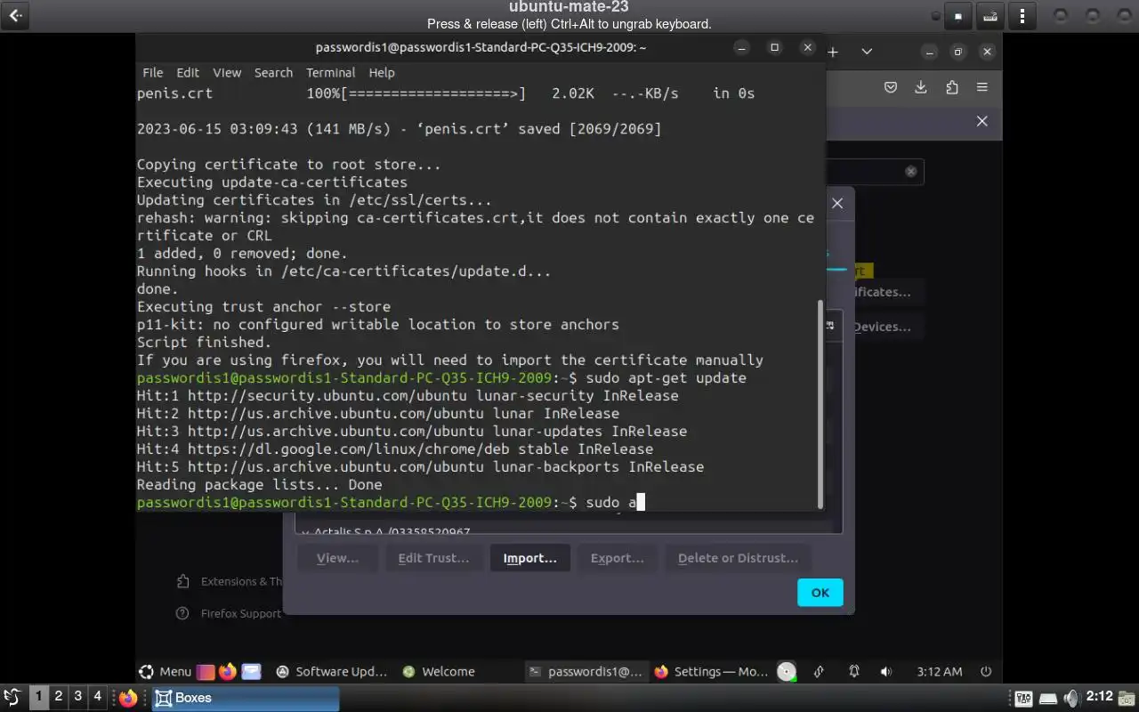Screen dimensions: 1139x712
Task: Click the View... button
Action: [338, 558]
